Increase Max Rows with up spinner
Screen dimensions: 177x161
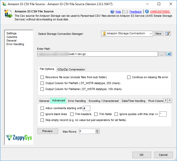[x=97, y=130]
